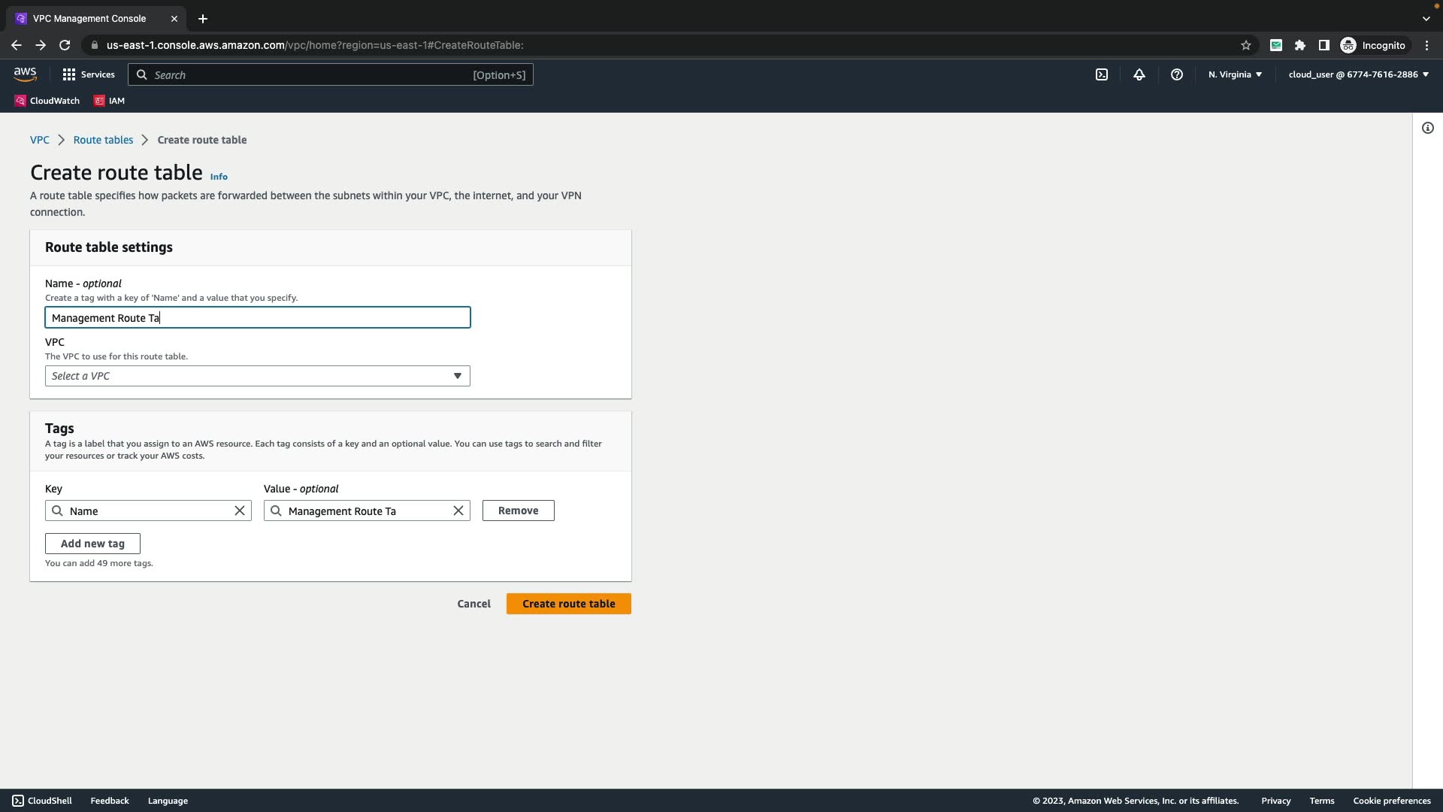Go to VPC breadcrumb link

[39, 140]
